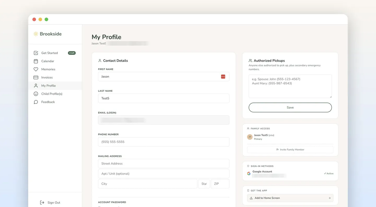The image size is (376, 207).
Task: Click the Sign Out link
Action: click(50, 203)
